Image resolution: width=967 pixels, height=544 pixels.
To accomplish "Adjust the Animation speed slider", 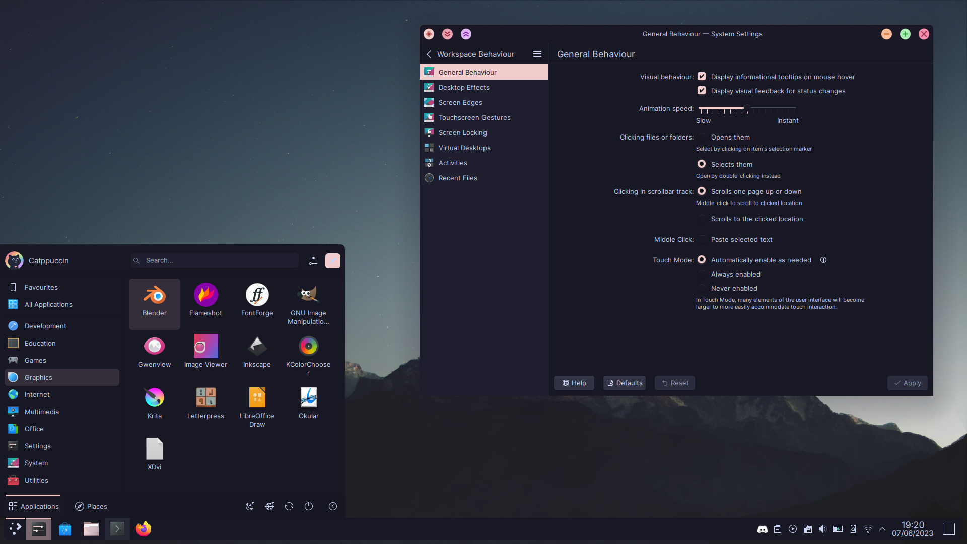I will 747,108.
